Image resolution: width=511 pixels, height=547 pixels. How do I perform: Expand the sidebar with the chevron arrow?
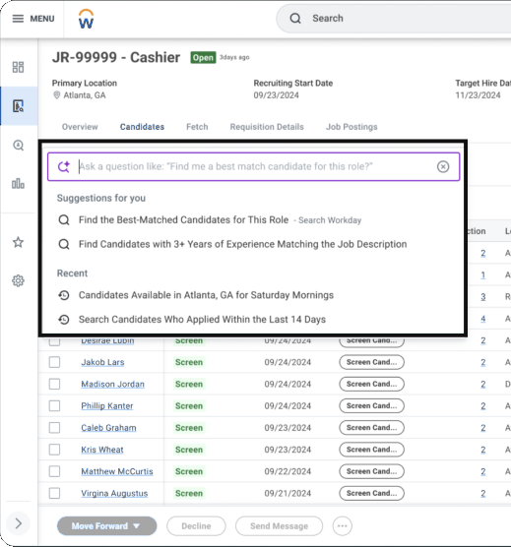click(19, 523)
